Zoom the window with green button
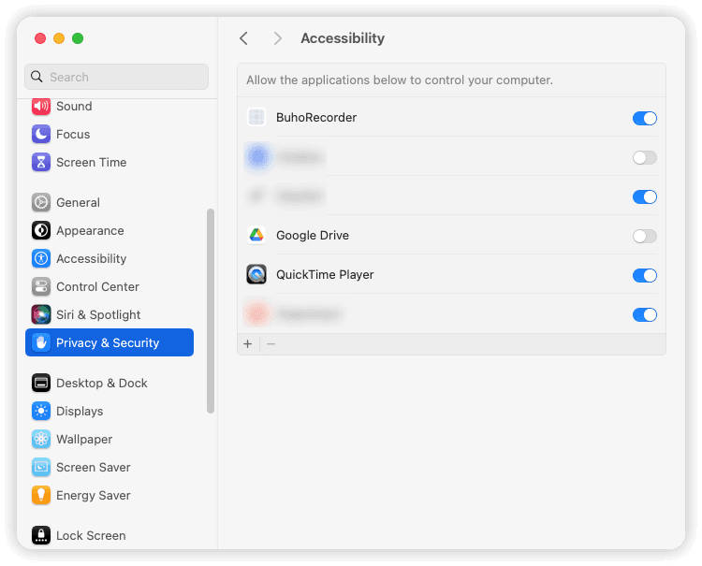702x566 pixels. [78, 38]
